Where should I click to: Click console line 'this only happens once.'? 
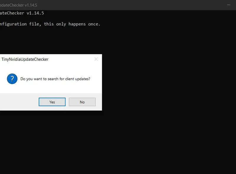click(x=72, y=24)
